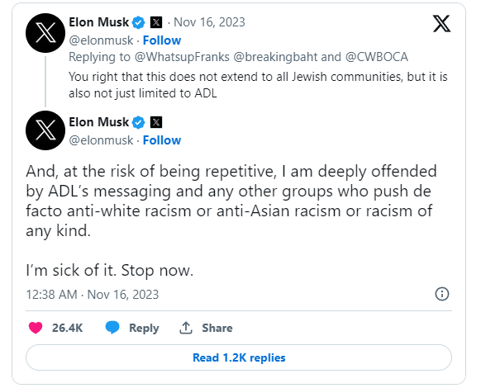Follow Elon Musk from the main tweet
481x388 pixels.
(162, 140)
